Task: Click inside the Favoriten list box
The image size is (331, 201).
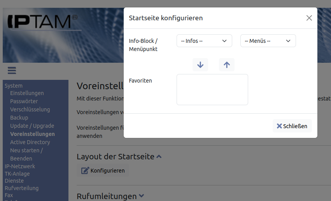Action: click(212, 90)
